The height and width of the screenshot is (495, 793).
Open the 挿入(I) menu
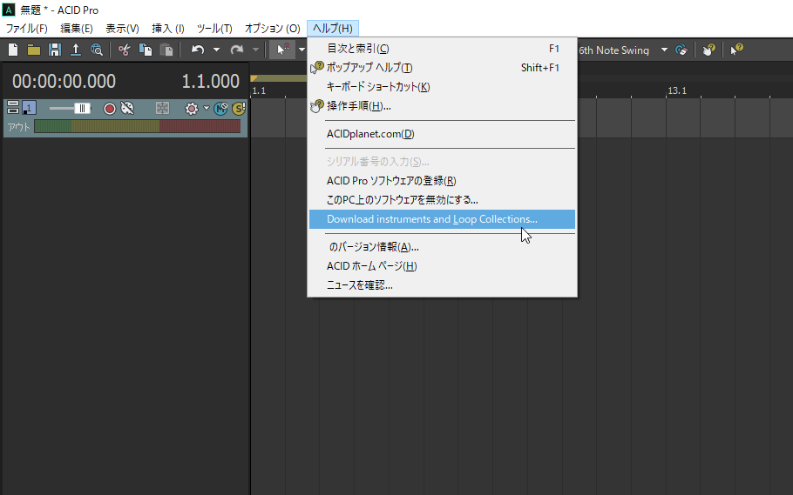(x=168, y=29)
